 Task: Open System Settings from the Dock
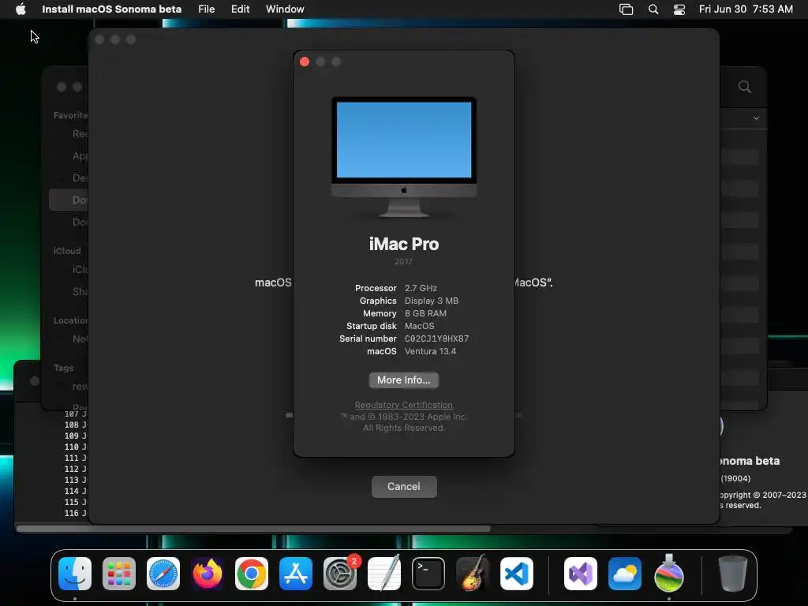tap(340, 574)
